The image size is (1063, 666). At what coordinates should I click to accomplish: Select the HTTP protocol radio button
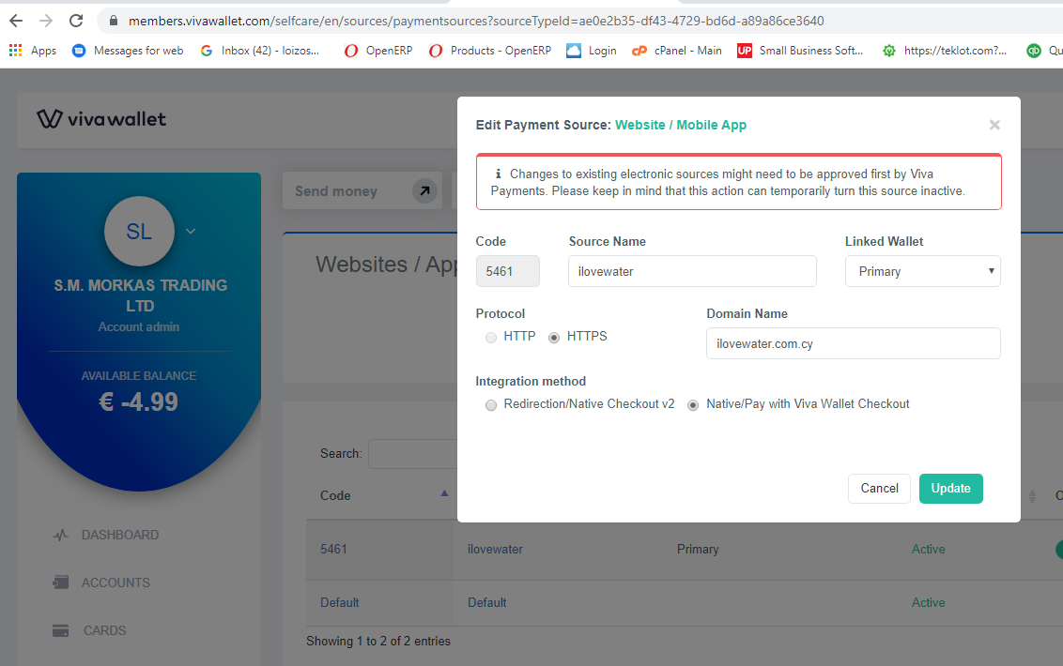(x=491, y=337)
